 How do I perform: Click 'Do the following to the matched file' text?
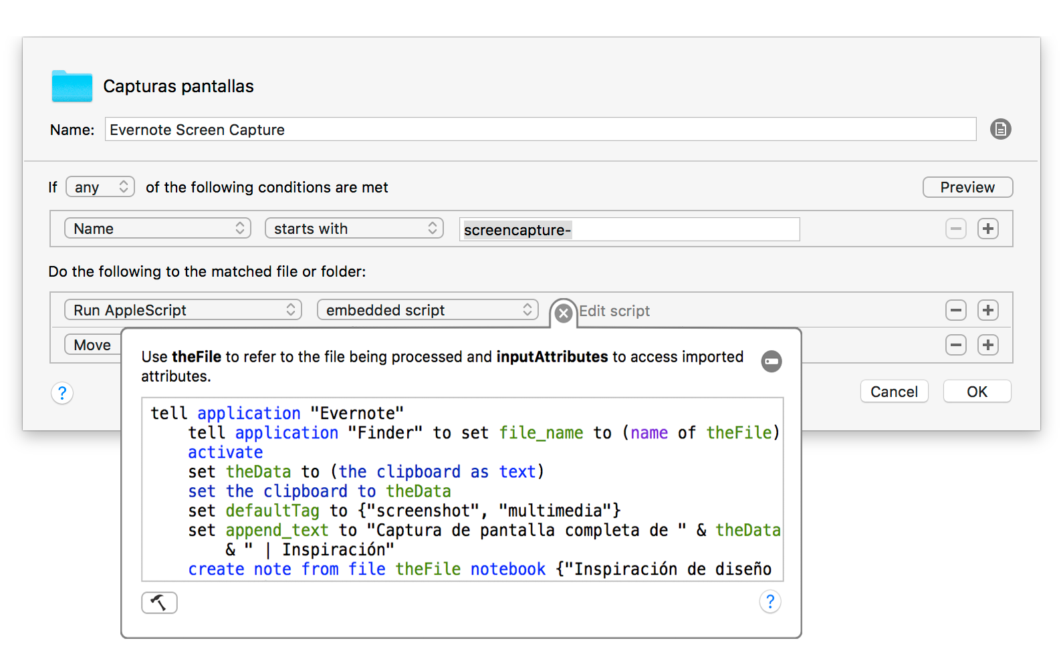pos(207,271)
